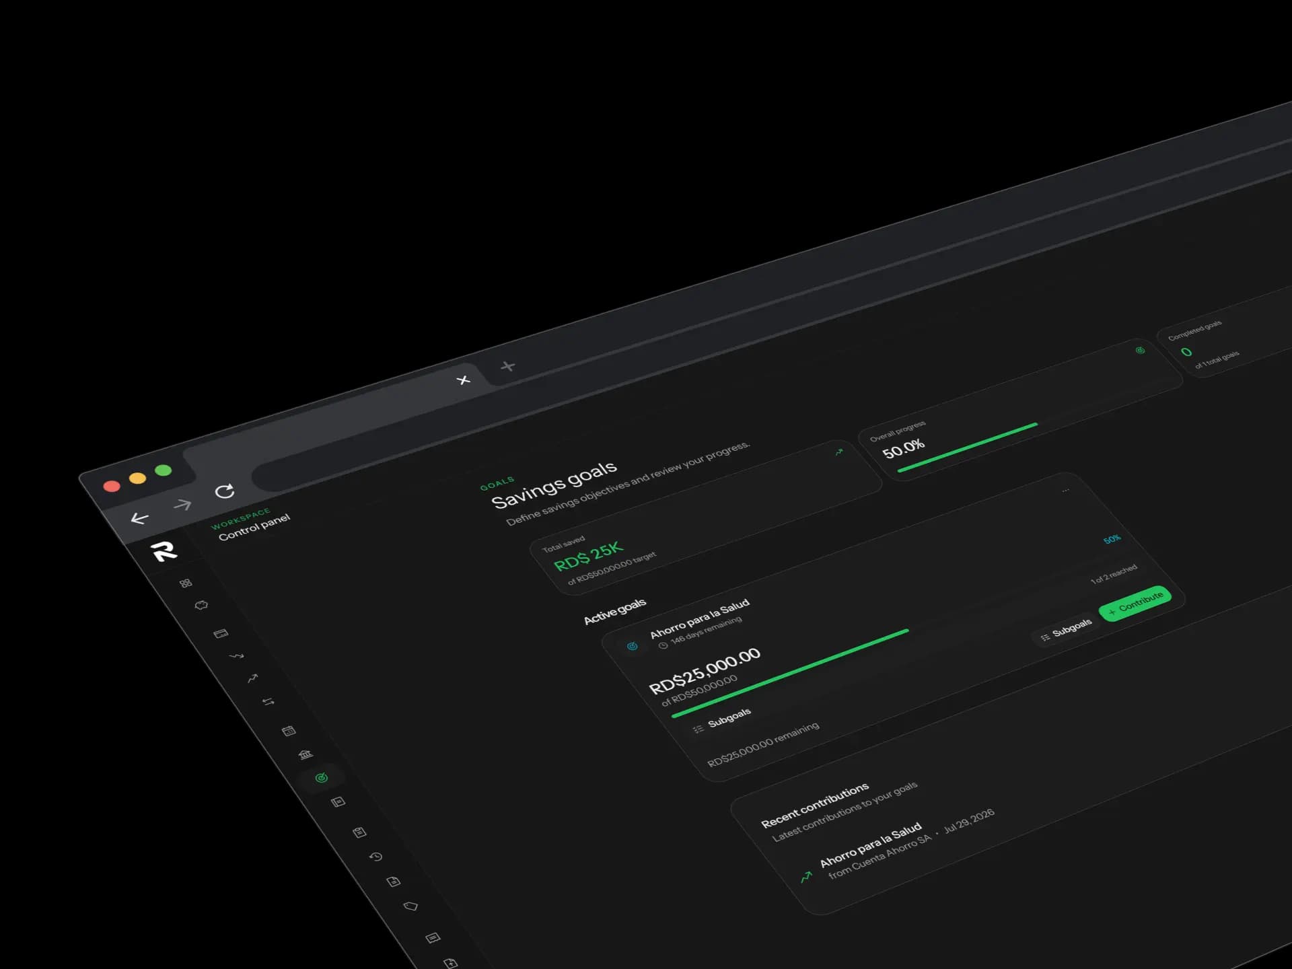This screenshot has width=1292, height=969.
Task: Click the Ahorro para la Salud goal title
Action: (700, 618)
